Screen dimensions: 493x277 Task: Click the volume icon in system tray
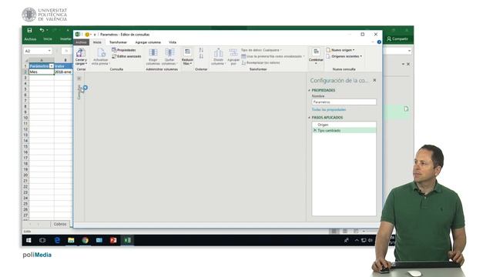371,240
